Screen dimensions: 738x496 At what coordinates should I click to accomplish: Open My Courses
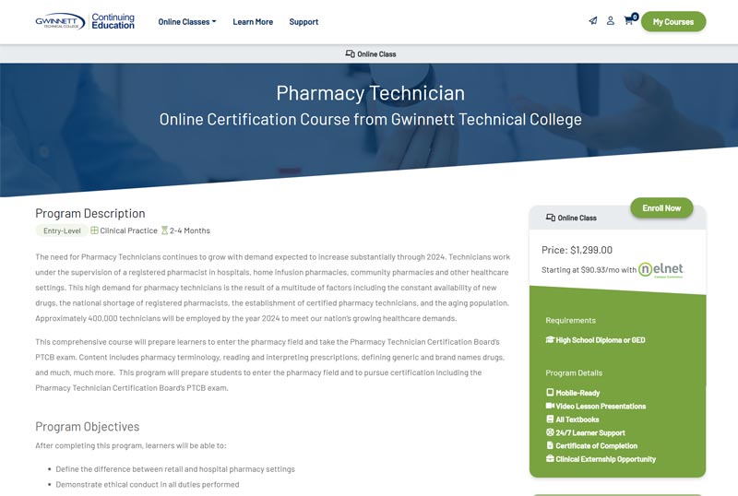(x=673, y=22)
